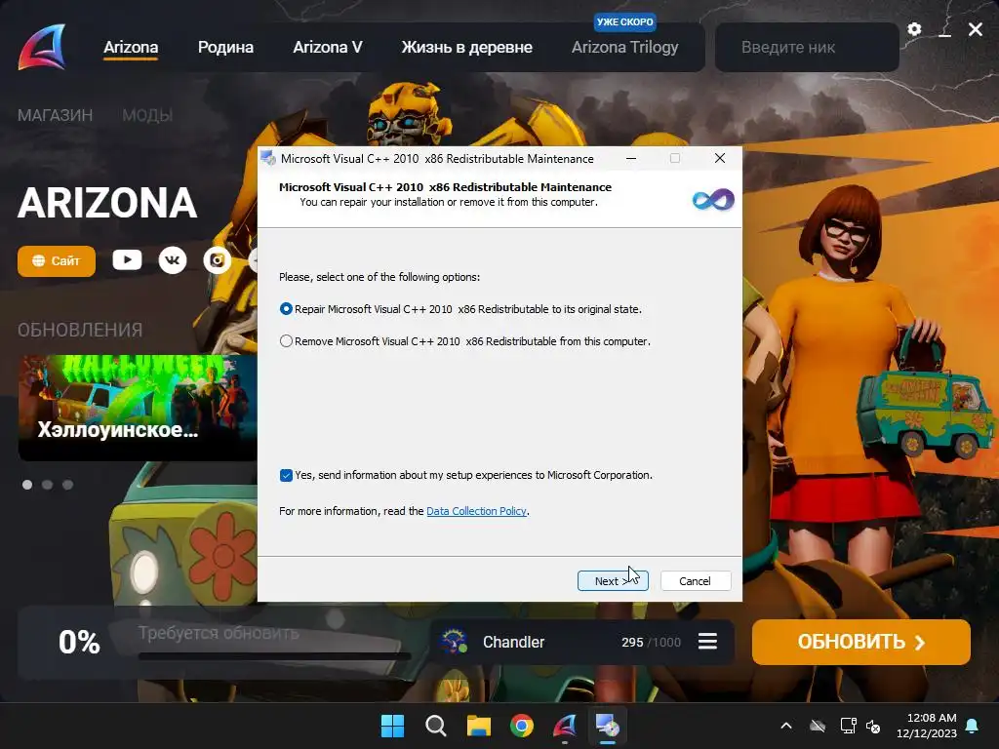Uncheck send setup information to Microsoft
This screenshot has height=749, width=999.
pyautogui.click(x=286, y=475)
